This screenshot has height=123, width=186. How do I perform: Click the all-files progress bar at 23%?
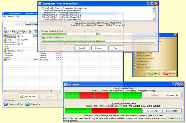click(x=98, y=34)
